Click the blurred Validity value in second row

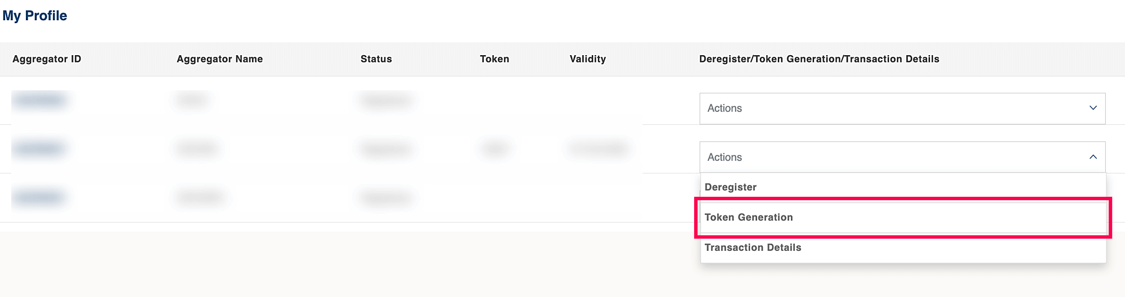pos(597,149)
